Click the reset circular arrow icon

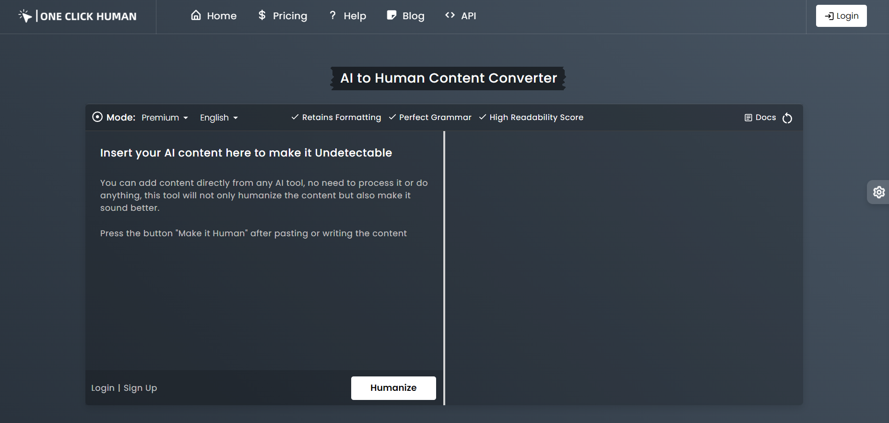[x=787, y=118]
